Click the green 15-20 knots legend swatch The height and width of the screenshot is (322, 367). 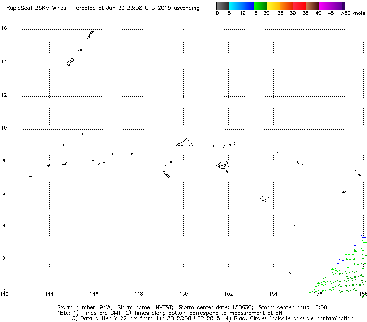coord(261,6)
